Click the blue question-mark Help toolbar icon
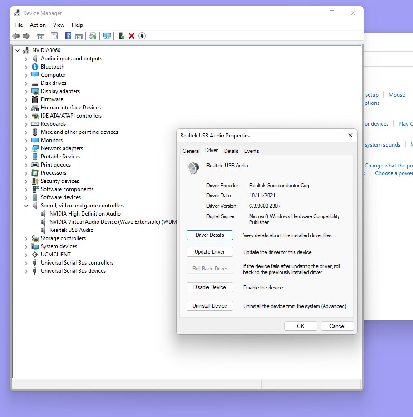The height and width of the screenshot is (417, 413). [x=69, y=36]
